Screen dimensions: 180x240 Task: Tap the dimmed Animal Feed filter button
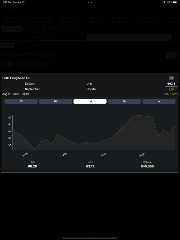[56, 29]
